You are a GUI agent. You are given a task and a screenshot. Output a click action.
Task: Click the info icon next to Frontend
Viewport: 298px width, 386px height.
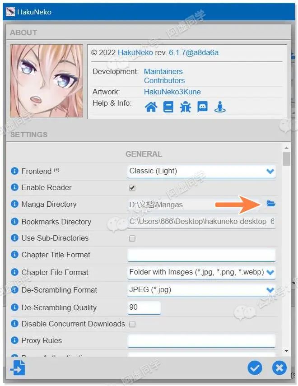click(x=14, y=171)
